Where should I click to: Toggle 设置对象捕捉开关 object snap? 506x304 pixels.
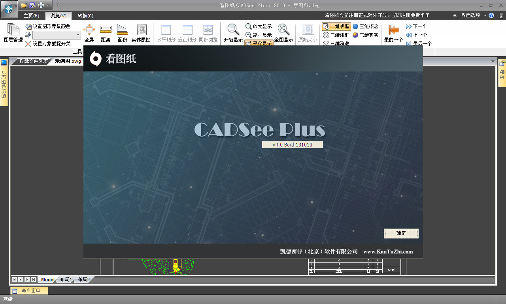(x=48, y=44)
